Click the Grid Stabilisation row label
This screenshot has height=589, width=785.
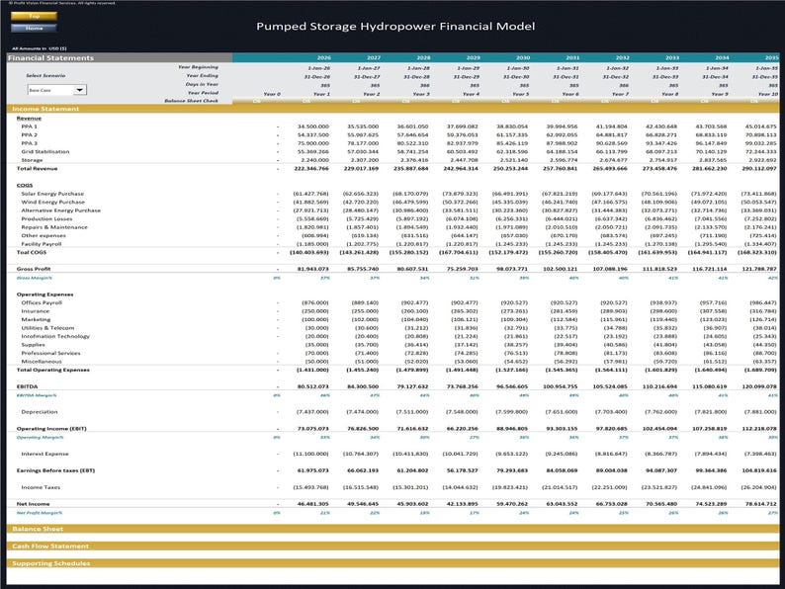(x=45, y=151)
